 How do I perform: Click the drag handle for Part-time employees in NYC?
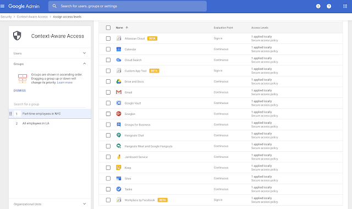coord(10,114)
